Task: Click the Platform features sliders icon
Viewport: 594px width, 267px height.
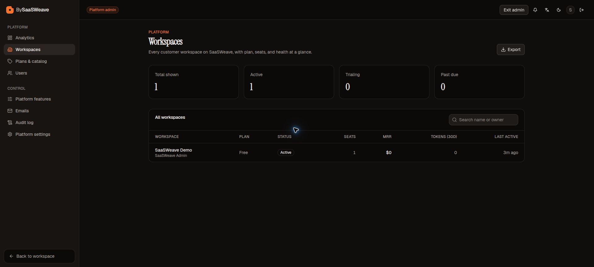Action: click(10, 99)
